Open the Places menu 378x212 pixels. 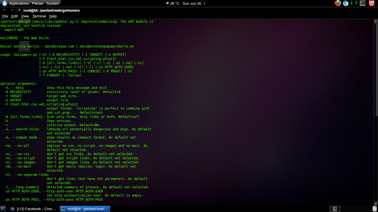click(37, 3)
